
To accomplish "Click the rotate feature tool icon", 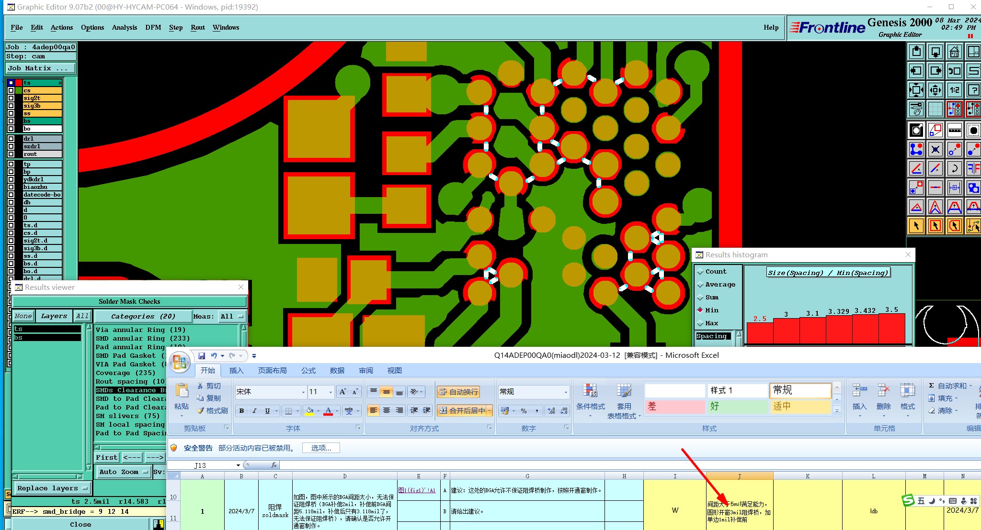I will (954, 168).
